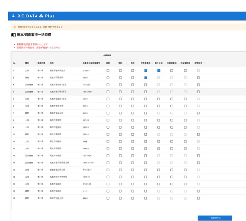The width and height of the screenshot is (246, 221).
Task: Uncheck 所有者事項 checkbox in row 2
Action: [x=146, y=77]
